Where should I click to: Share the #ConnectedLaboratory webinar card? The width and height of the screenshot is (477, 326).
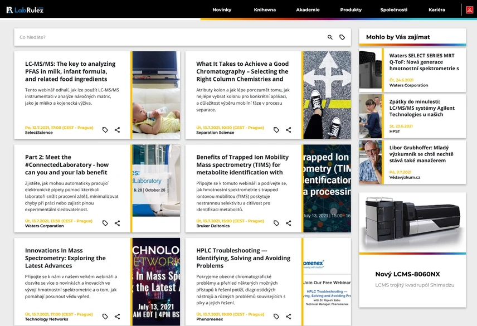[x=117, y=223]
